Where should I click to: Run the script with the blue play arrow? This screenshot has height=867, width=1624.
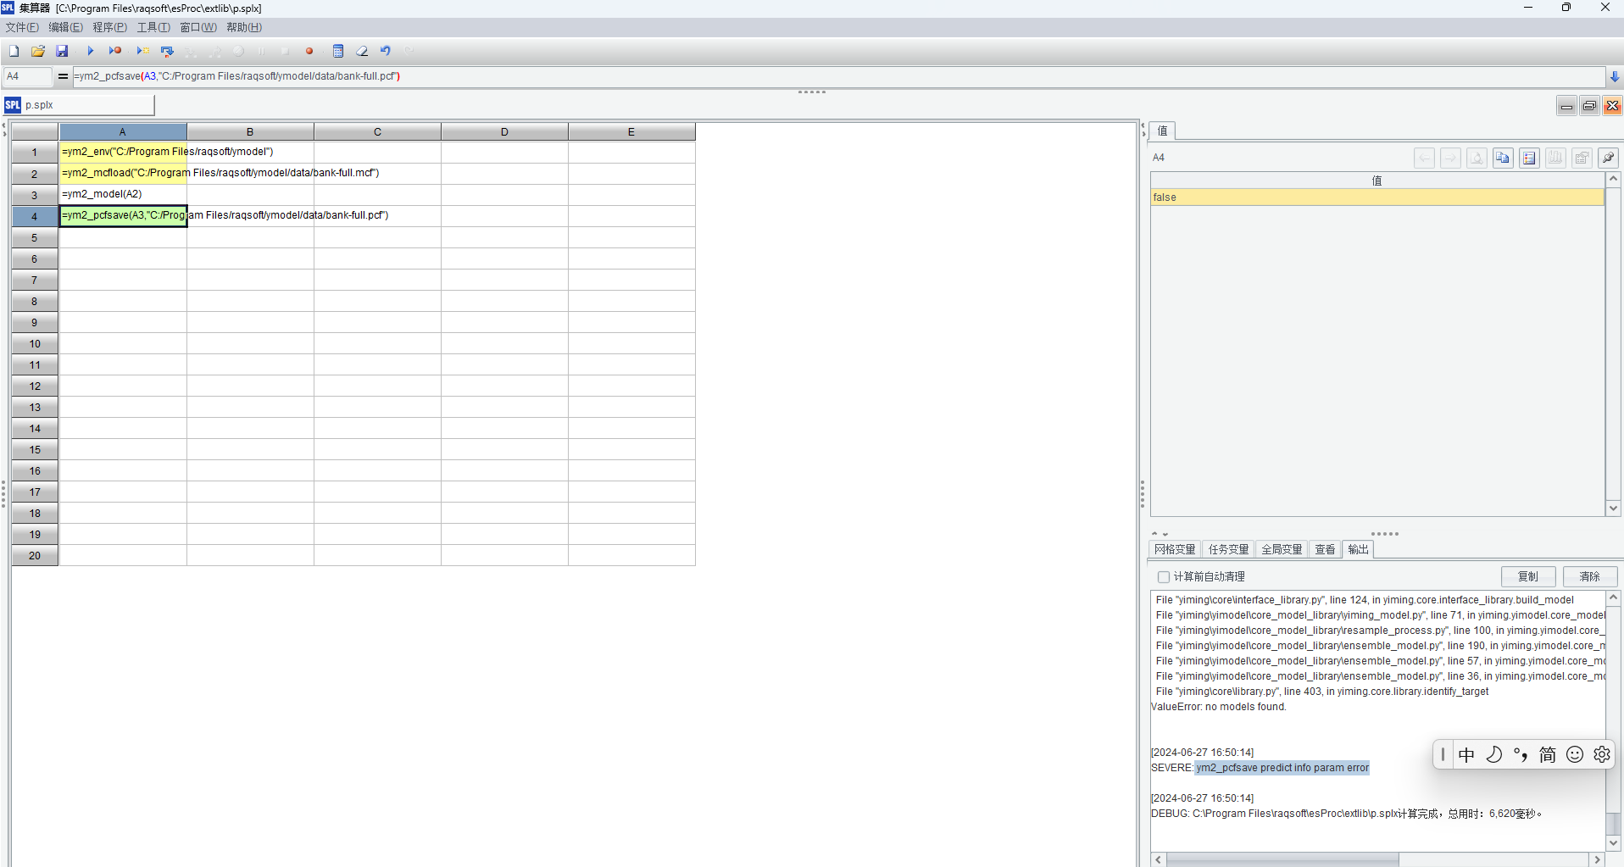90,51
